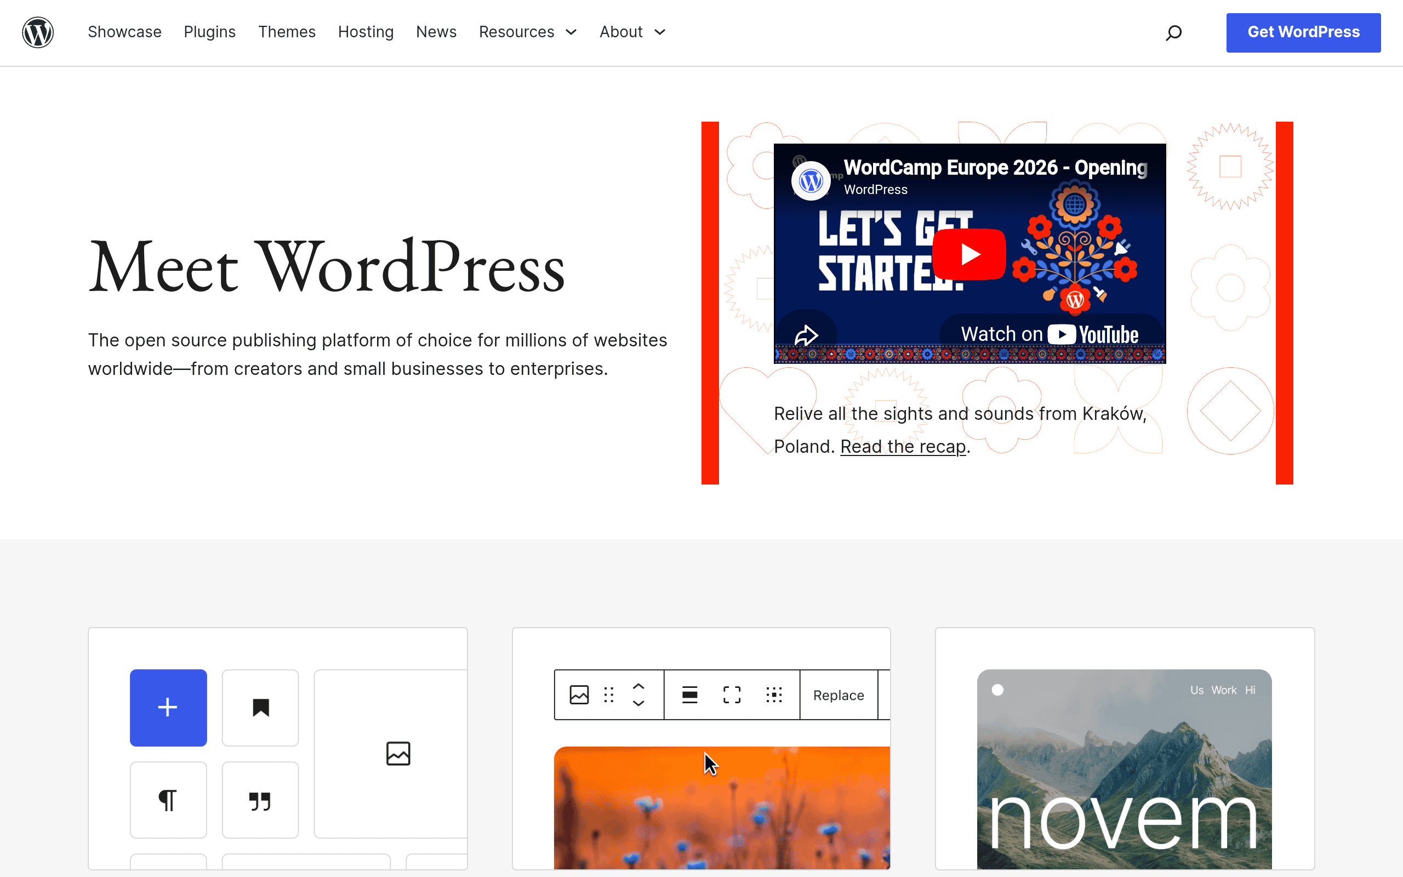
Task: Open the Themes page
Action: 287,32
